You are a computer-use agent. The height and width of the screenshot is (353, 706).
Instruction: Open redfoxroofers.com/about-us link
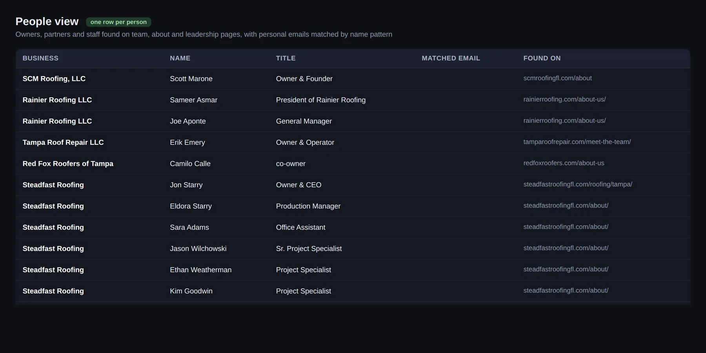(x=564, y=163)
